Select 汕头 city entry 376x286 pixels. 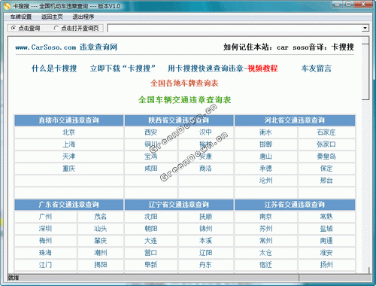pos(100,229)
